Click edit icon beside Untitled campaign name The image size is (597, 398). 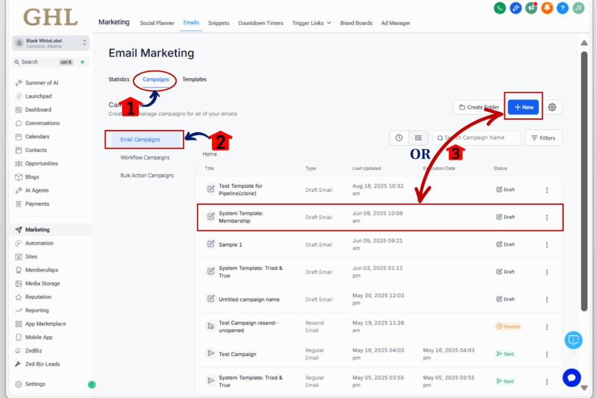click(210, 299)
